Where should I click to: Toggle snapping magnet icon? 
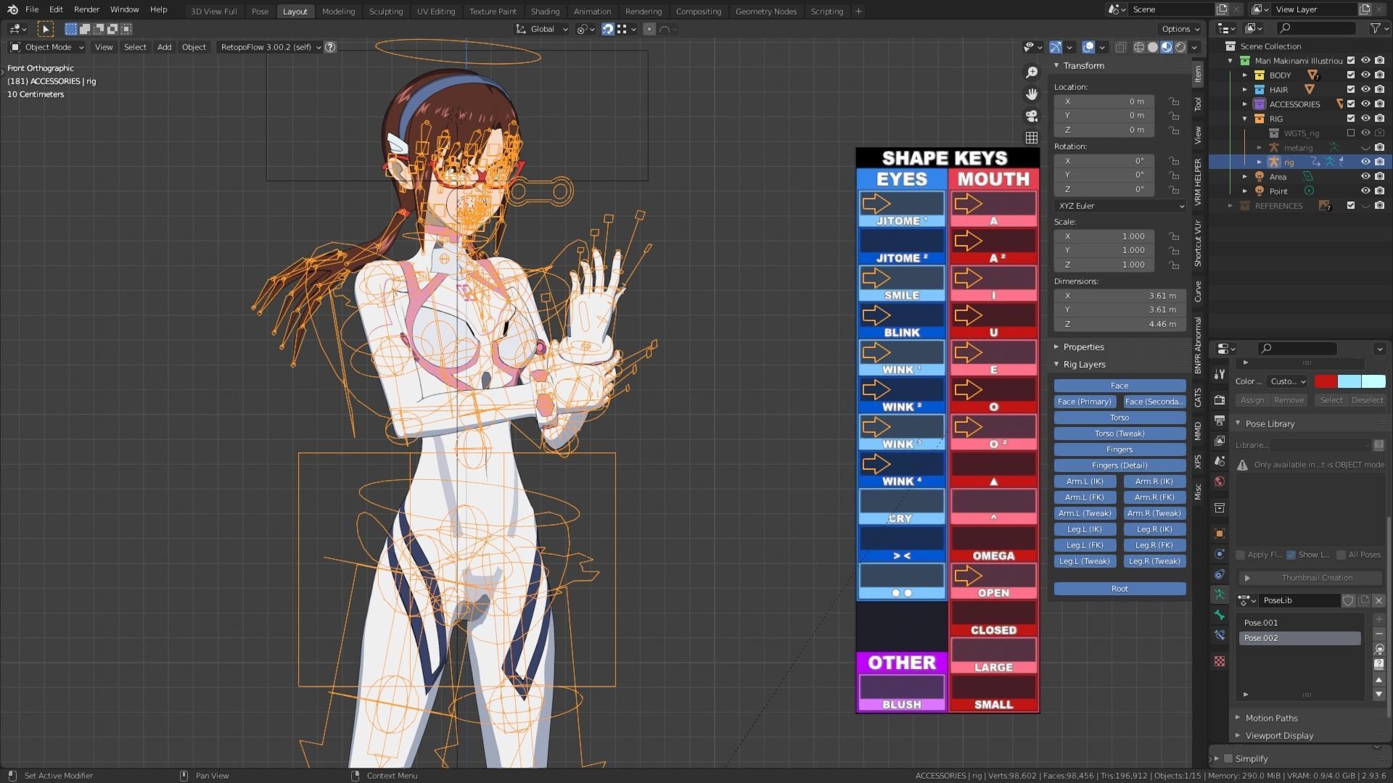[x=608, y=29]
